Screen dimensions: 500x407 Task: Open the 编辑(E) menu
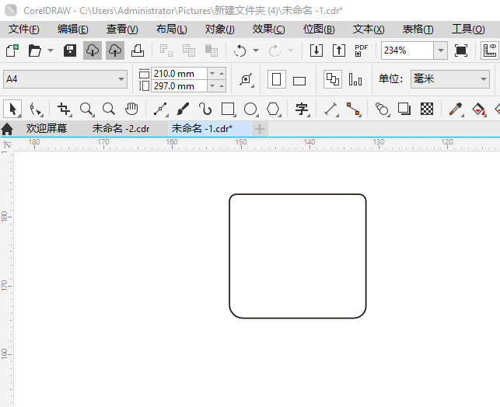[x=73, y=30]
